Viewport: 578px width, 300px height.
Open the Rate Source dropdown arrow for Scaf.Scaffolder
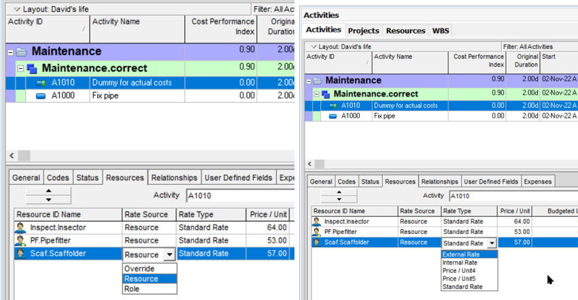pyautogui.click(x=169, y=254)
